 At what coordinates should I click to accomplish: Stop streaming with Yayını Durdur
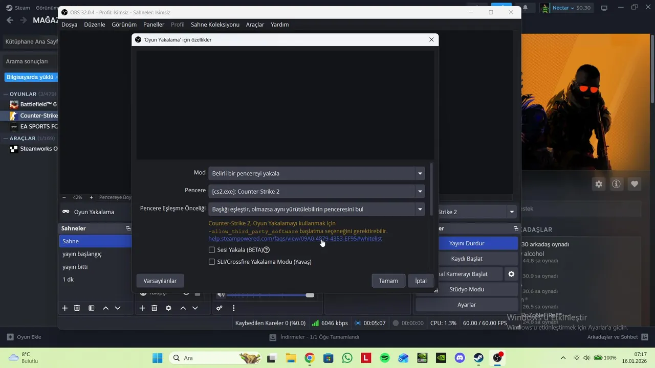pos(467,243)
